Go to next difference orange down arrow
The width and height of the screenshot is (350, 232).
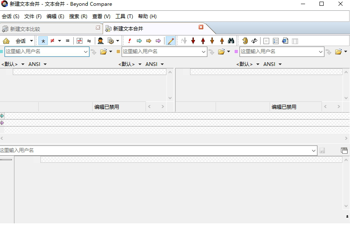(212, 41)
